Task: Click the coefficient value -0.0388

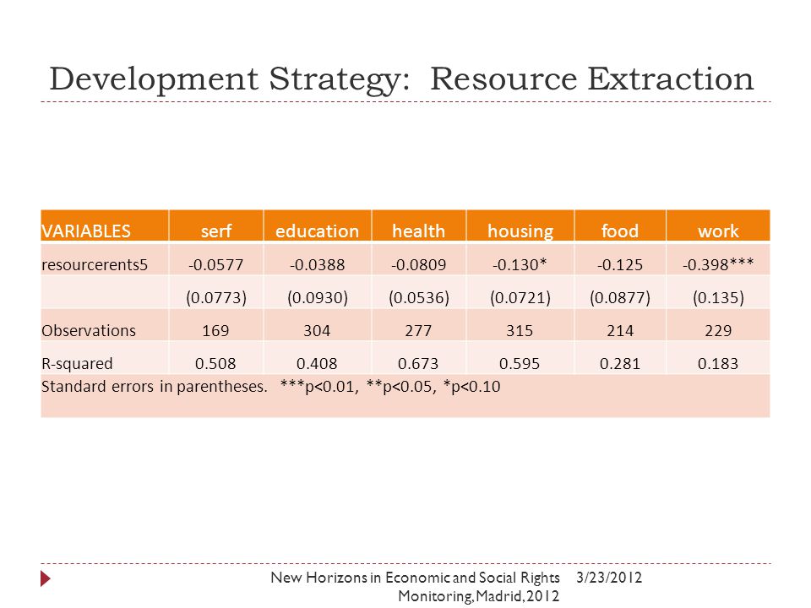Action: [x=317, y=264]
